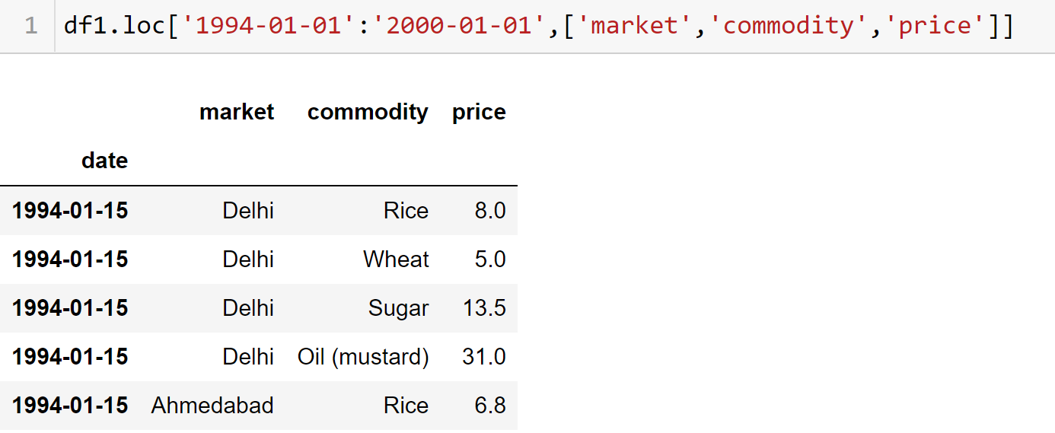This screenshot has height=433, width=1055.
Task: Click the date index header label
Action: click(105, 161)
